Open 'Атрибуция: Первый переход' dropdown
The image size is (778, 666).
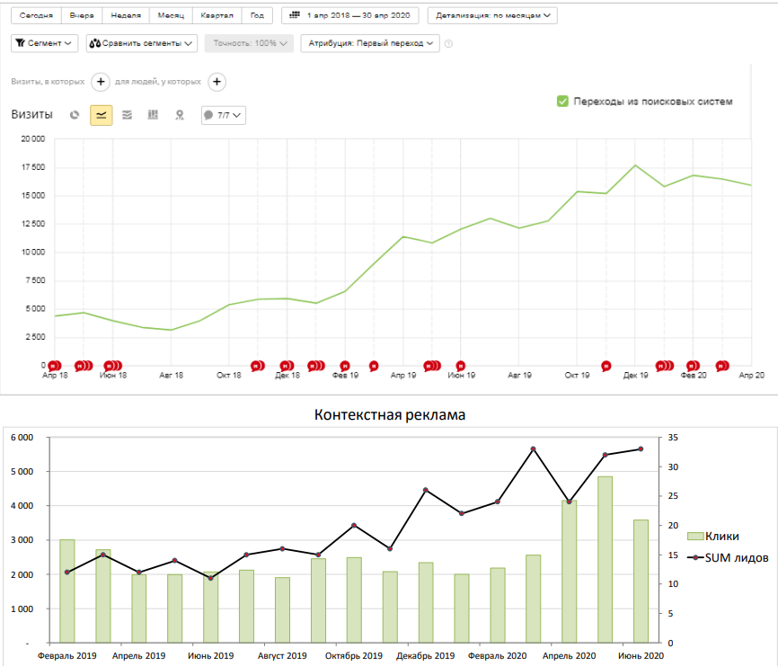(370, 43)
